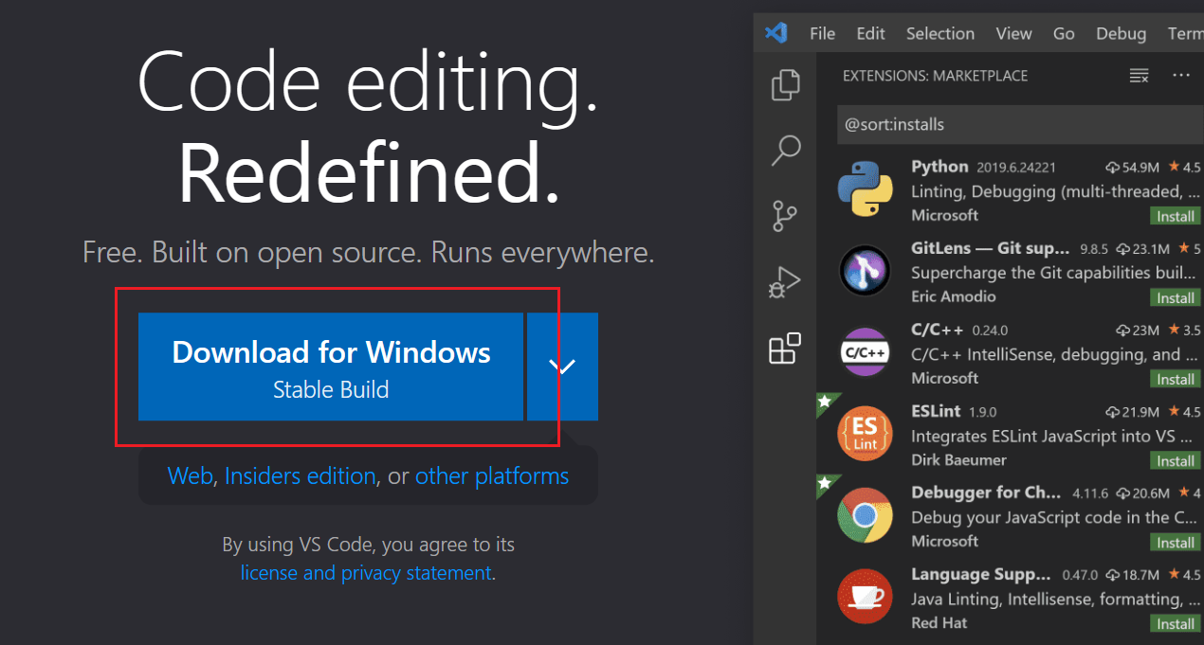The image size is (1204, 645).
Task: Open the other platforms link
Action: coord(492,475)
